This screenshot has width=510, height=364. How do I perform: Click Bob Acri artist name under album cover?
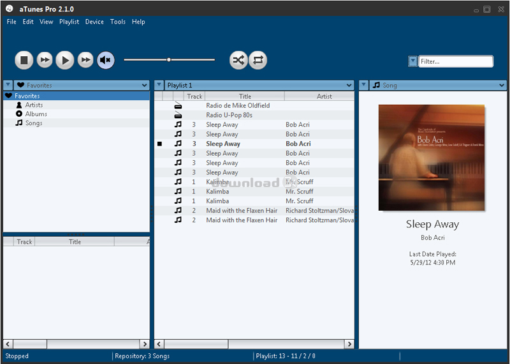[x=433, y=238]
